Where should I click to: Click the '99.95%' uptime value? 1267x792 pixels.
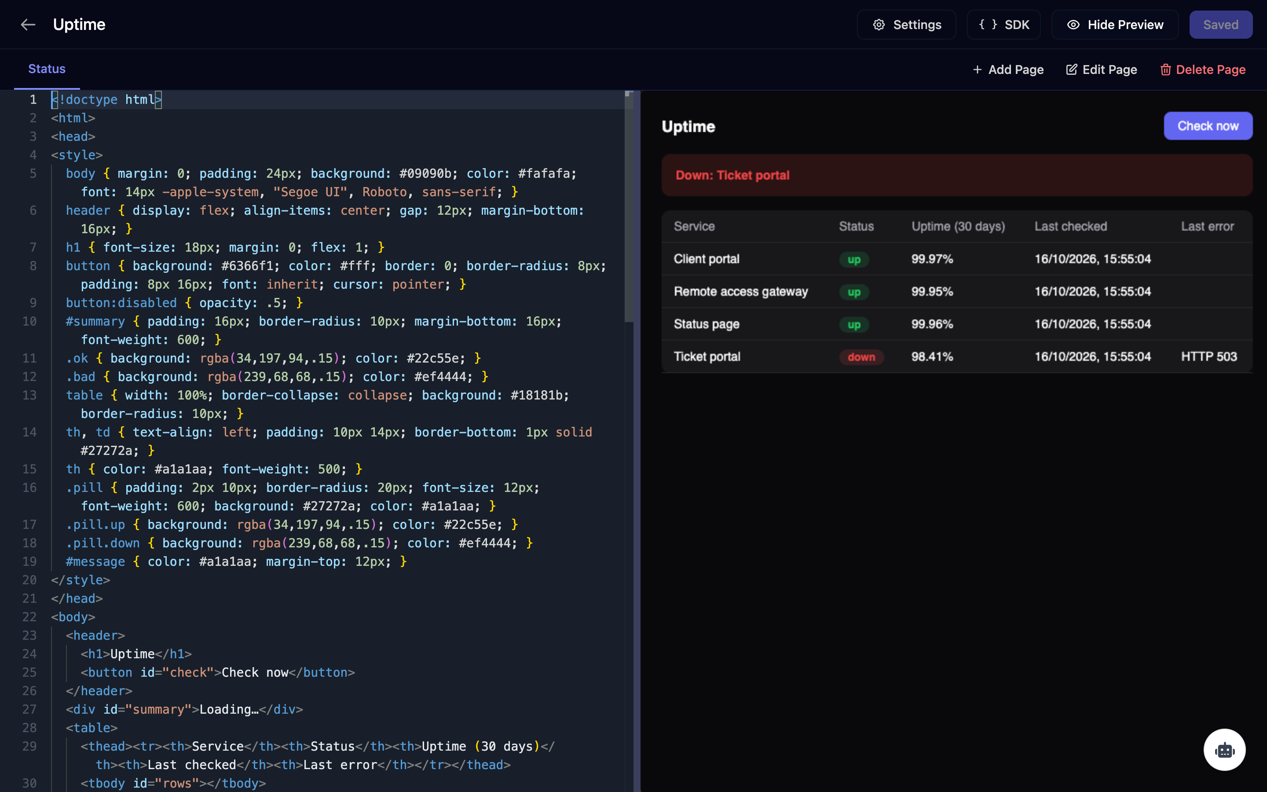click(932, 291)
